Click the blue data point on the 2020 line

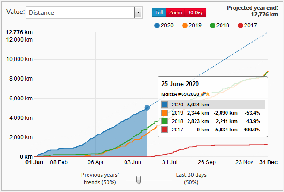(147, 108)
